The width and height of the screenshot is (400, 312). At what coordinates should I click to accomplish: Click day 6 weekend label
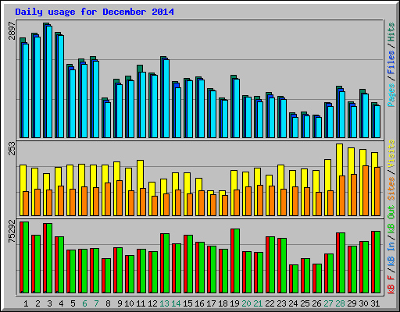point(84,303)
